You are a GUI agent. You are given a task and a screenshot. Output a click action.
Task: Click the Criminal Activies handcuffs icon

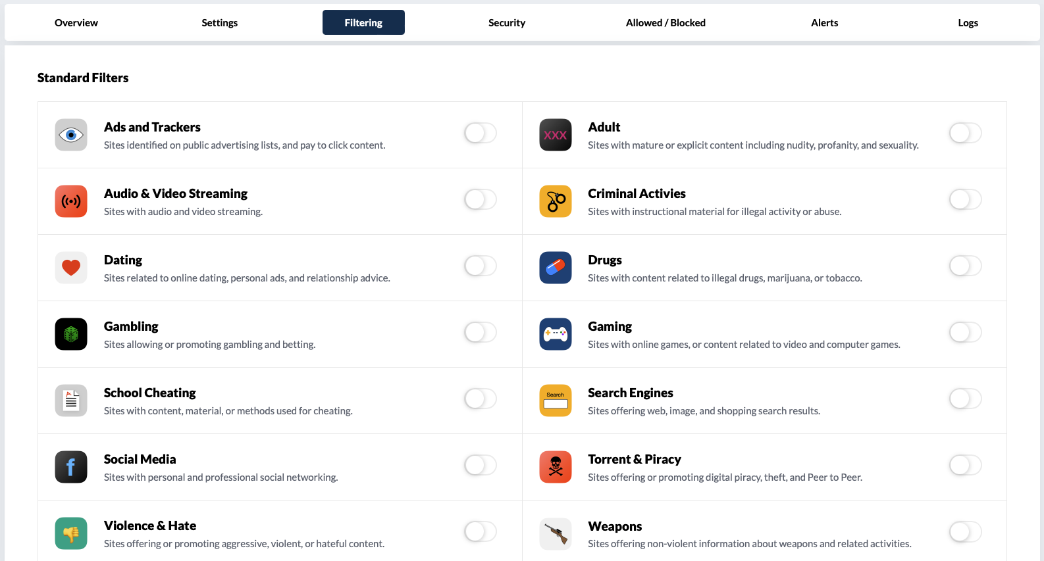[556, 201]
